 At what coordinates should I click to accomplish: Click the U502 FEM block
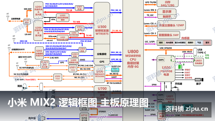58,77
